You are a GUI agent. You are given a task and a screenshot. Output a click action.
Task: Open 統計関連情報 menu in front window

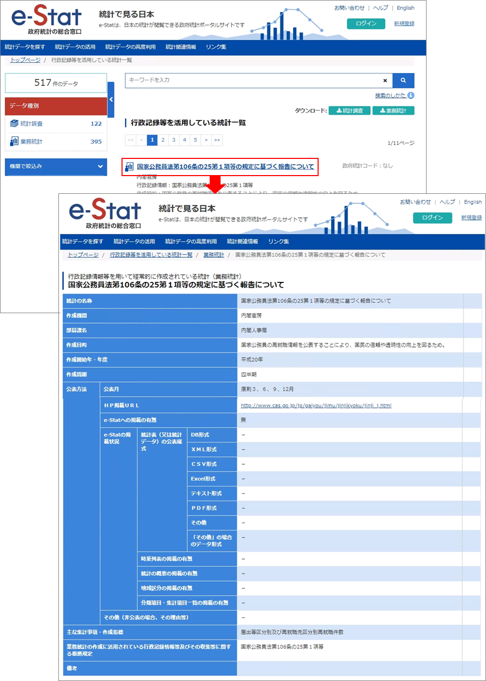coord(242,241)
